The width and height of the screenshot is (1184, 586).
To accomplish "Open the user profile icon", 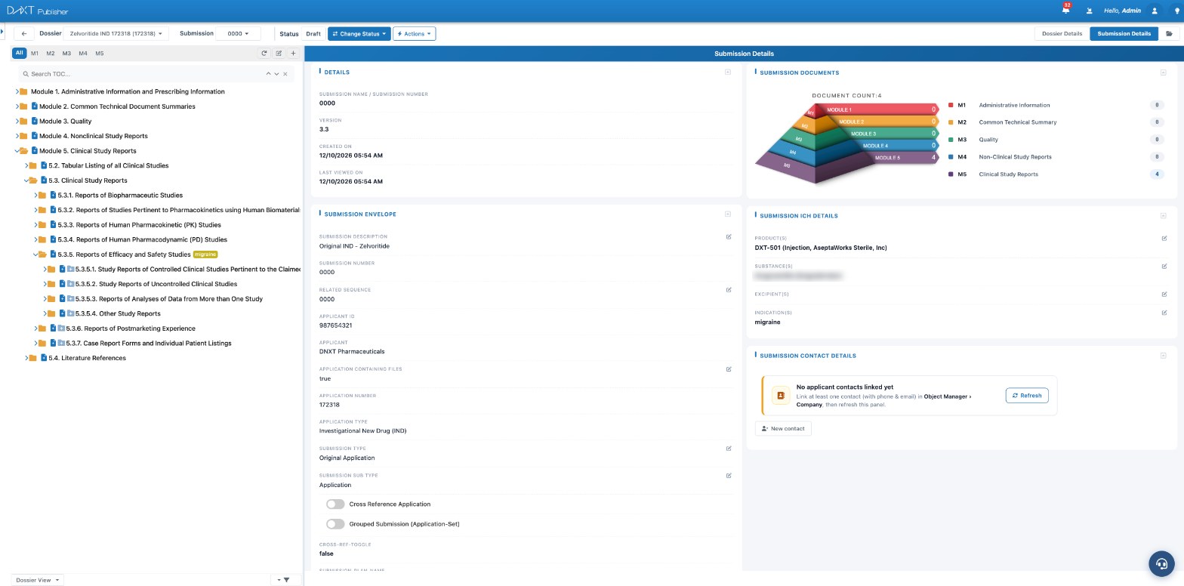I will tap(1154, 11).
